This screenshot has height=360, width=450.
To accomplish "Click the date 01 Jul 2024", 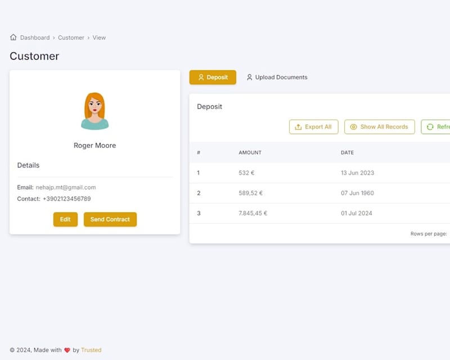I will click(357, 213).
